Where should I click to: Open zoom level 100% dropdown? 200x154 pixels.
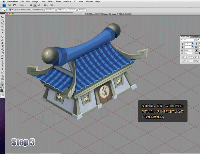[23, 5]
